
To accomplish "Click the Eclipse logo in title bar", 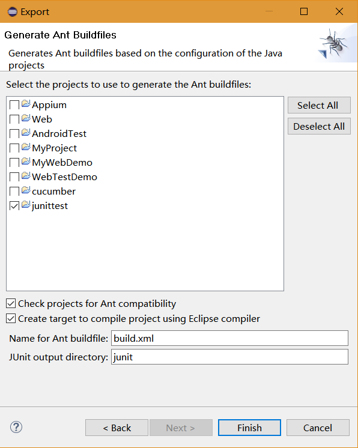I will (x=12, y=12).
